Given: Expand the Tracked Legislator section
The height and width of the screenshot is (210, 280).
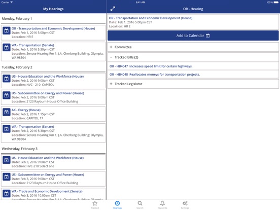Looking at the screenshot, I should [193, 84].
